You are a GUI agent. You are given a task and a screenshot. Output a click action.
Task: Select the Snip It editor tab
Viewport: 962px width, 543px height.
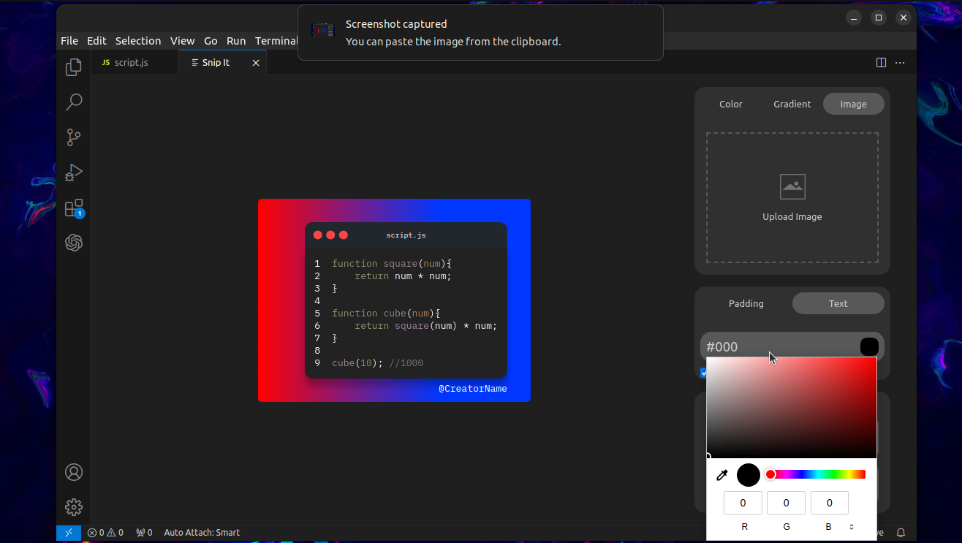coord(222,63)
